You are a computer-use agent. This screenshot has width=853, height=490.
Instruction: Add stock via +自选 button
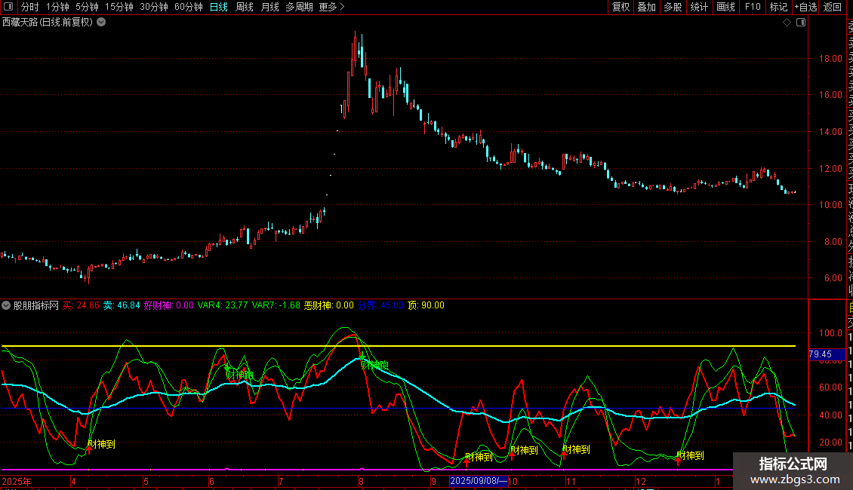coord(805,7)
